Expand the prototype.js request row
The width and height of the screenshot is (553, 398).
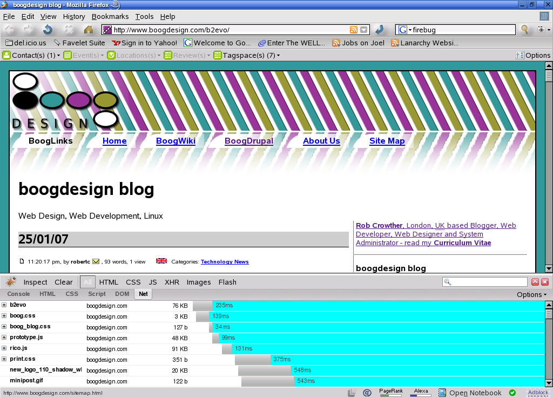pyautogui.click(x=4, y=337)
